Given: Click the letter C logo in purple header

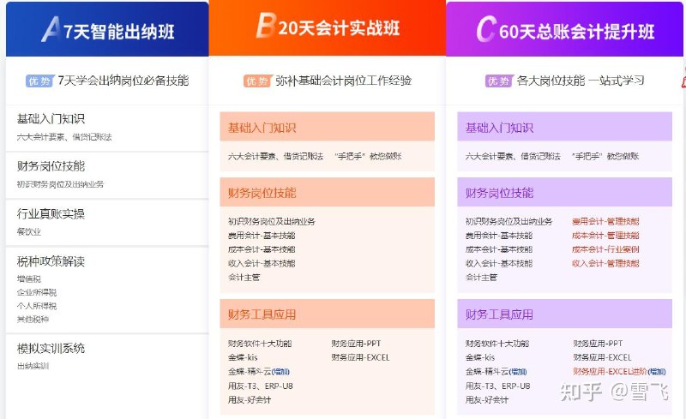Looking at the screenshot, I should pos(486,29).
